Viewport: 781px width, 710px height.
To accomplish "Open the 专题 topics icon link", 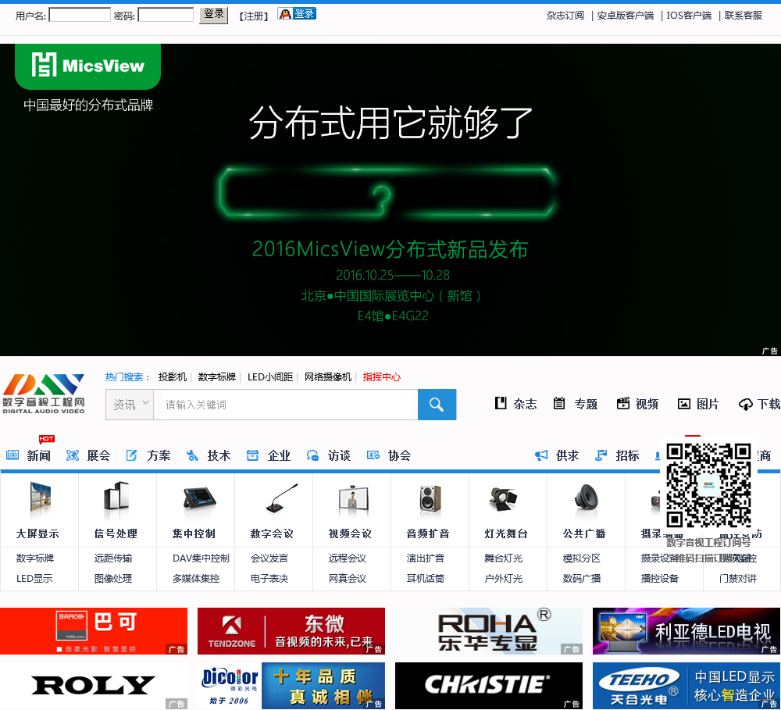I will point(576,404).
